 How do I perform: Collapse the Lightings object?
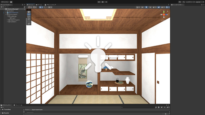click(x=7, y=16)
